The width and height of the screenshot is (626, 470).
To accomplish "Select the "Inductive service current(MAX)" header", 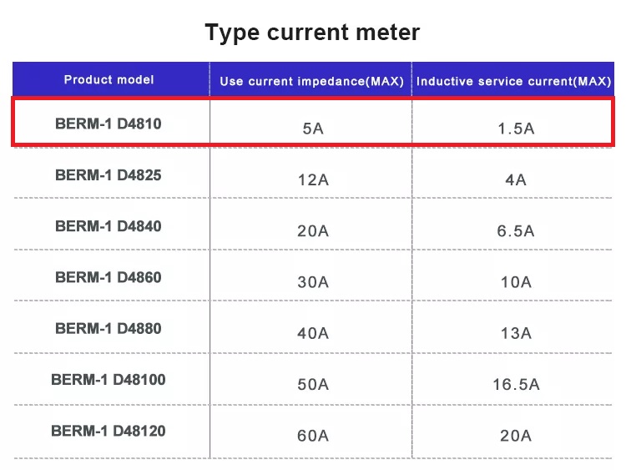I will coord(514,82).
